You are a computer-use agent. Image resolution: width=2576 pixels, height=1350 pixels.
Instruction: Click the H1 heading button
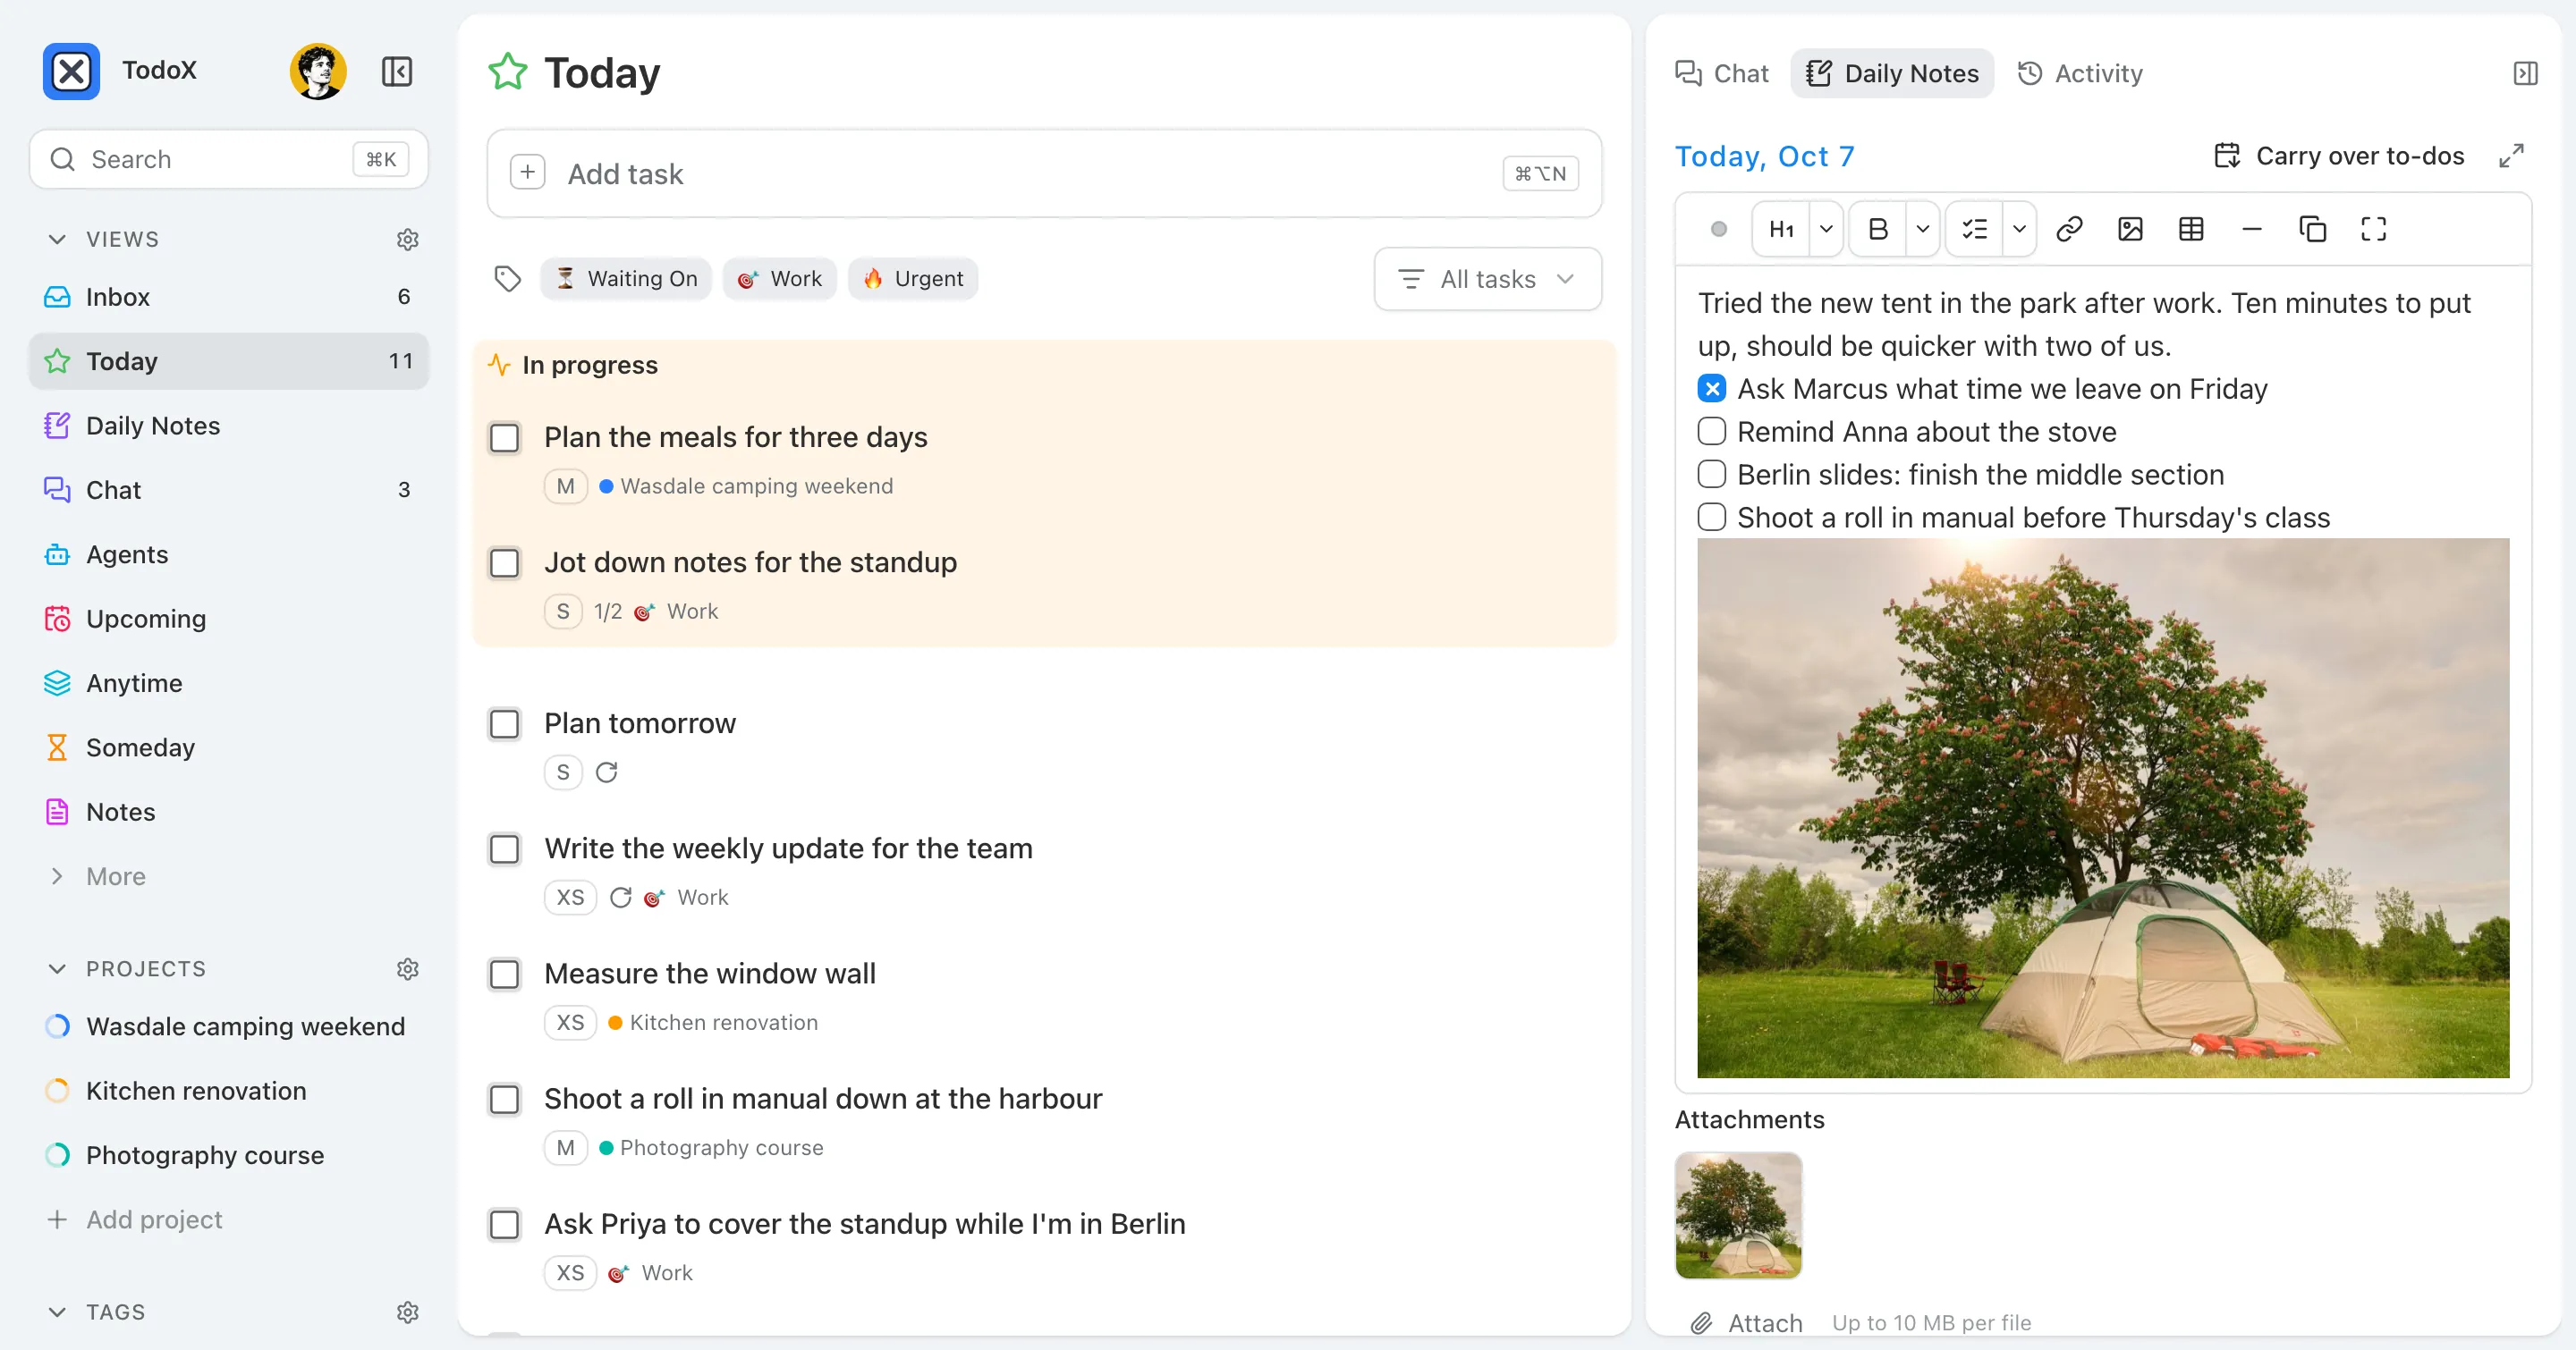pos(1781,229)
